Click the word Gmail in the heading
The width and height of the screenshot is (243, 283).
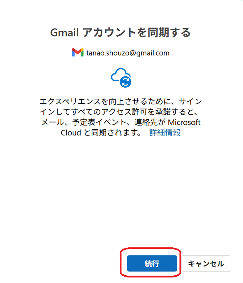pos(64,33)
